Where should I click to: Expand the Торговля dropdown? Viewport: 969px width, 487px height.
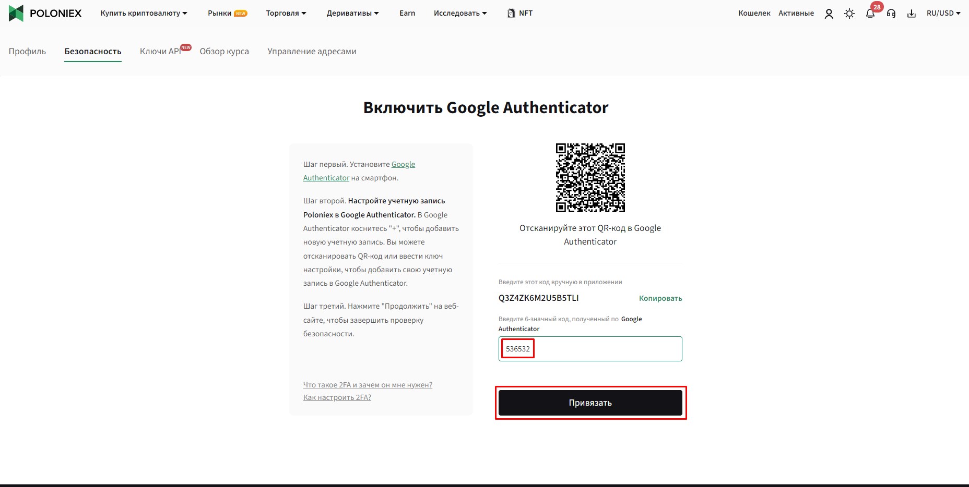tap(286, 13)
